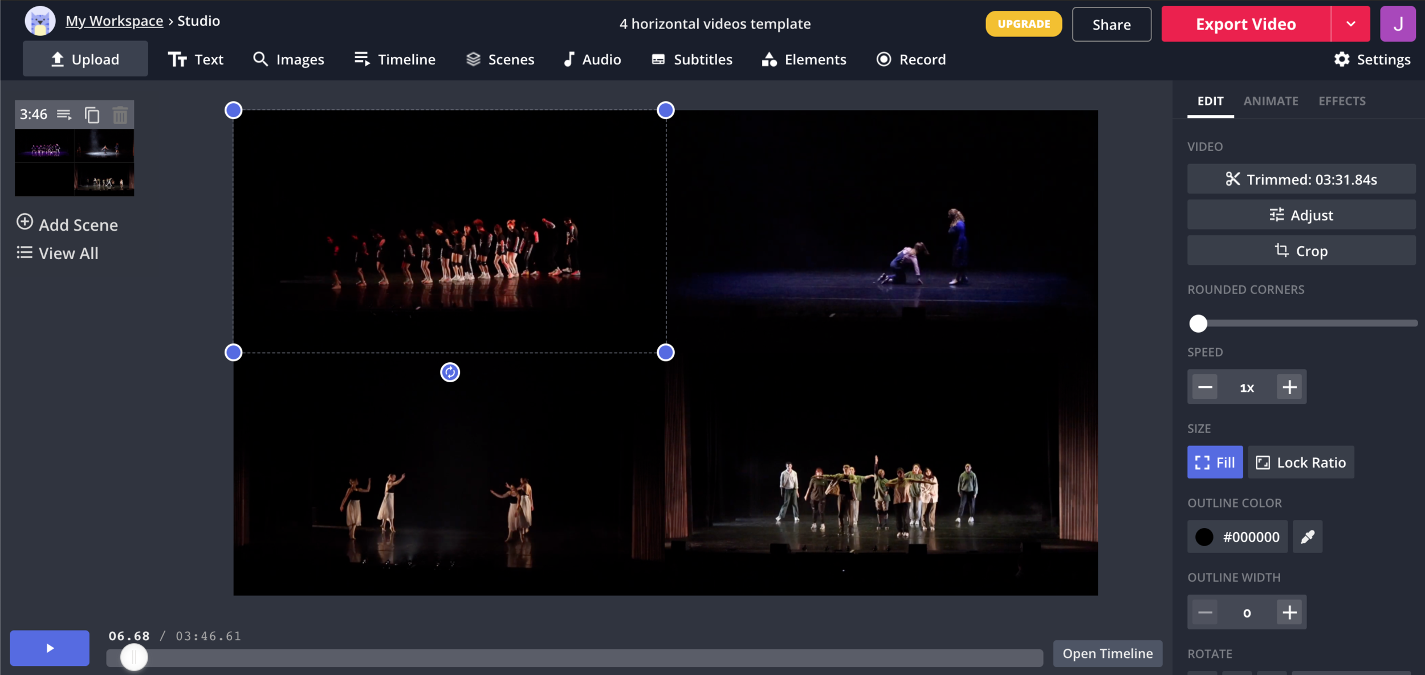The width and height of the screenshot is (1425, 675).
Task: Increase video speed with plus button
Action: (1289, 387)
